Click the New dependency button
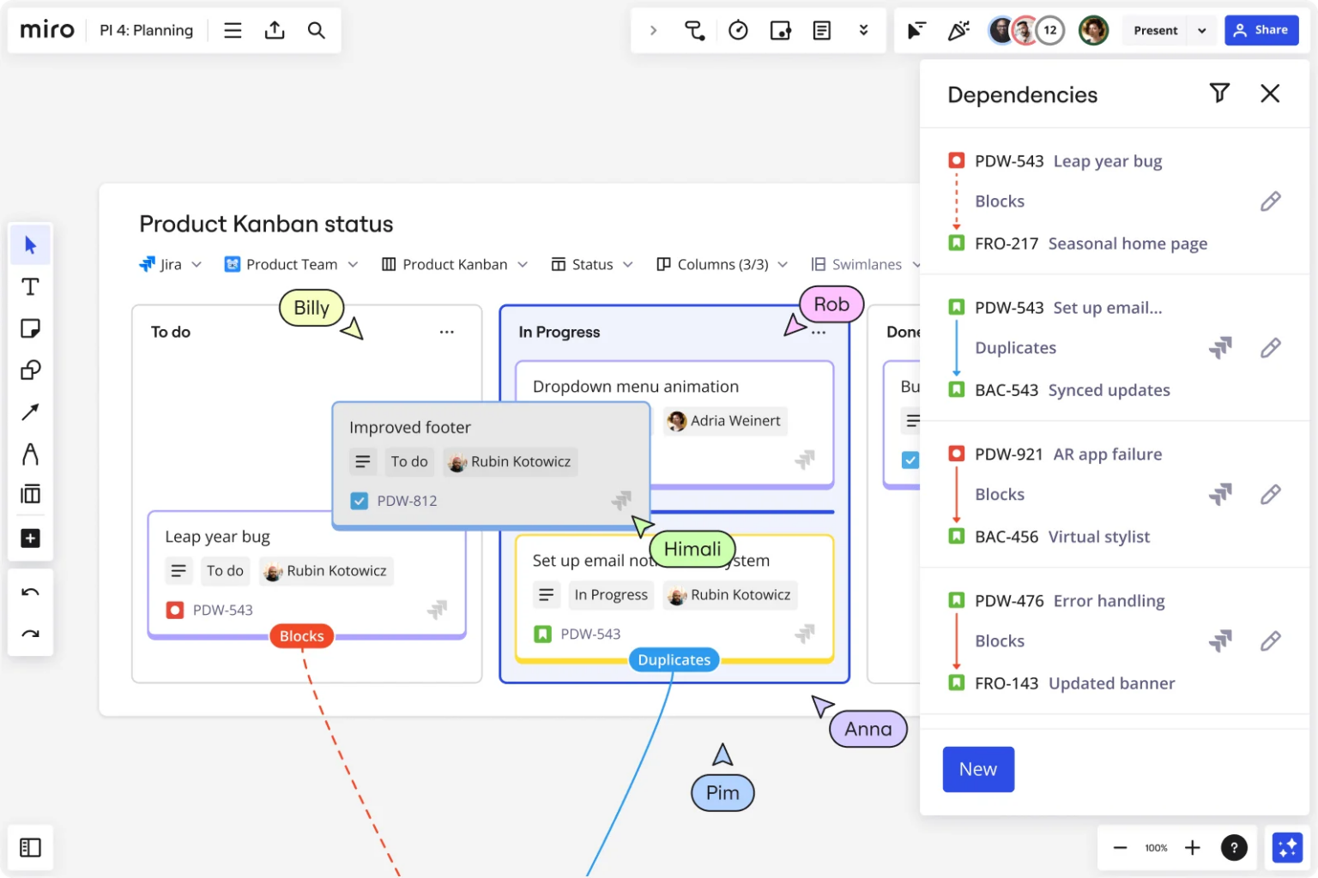 tap(978, 769)
